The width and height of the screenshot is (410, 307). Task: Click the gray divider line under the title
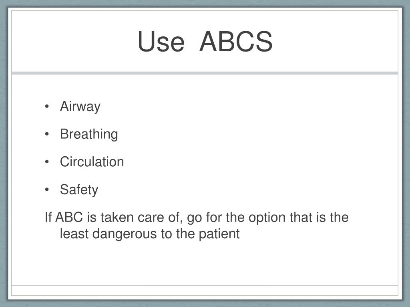205,73
